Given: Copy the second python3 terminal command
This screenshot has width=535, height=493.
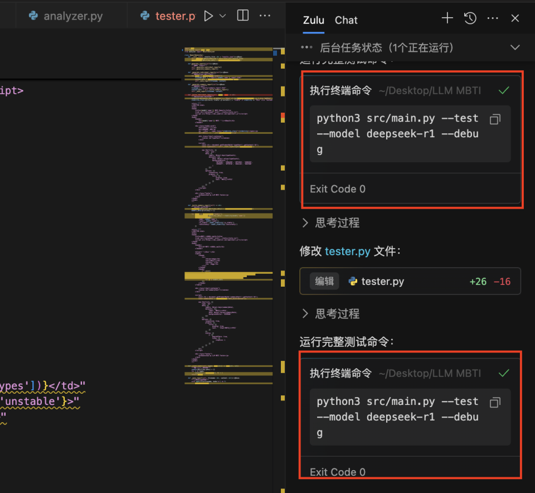Looking at the screenshot, I should [x=495, y=402].
